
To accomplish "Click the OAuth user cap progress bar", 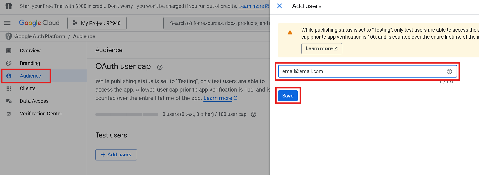I will pos(127,114).
